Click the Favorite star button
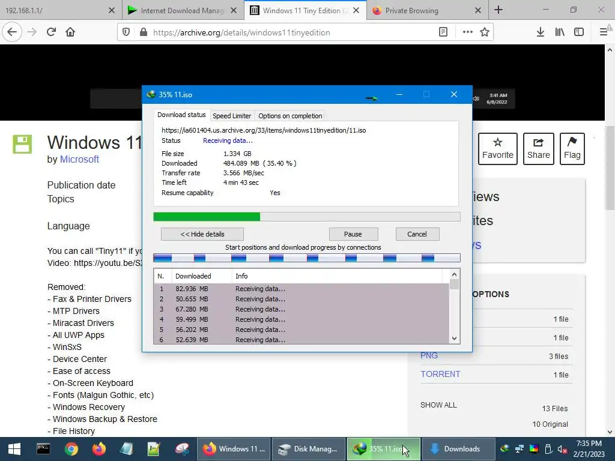The width and height of the screenshot is (615, 461). click(498, 149)
